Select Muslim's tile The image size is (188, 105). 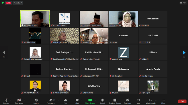click(x=124, y=86)
